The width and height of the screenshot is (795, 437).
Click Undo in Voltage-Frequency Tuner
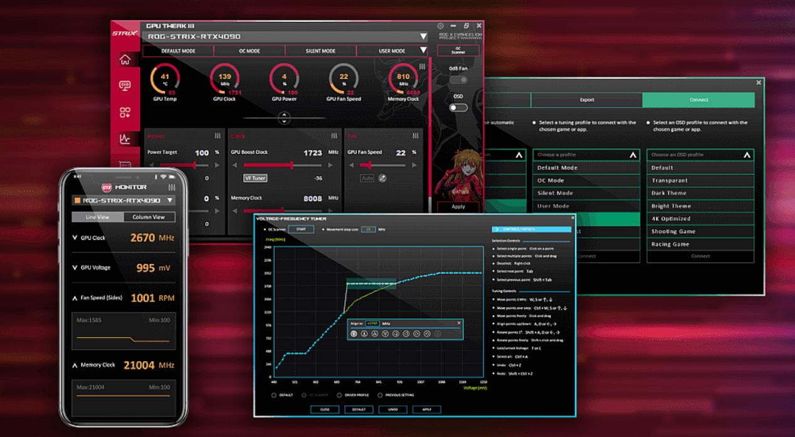(x=392, y=409)
